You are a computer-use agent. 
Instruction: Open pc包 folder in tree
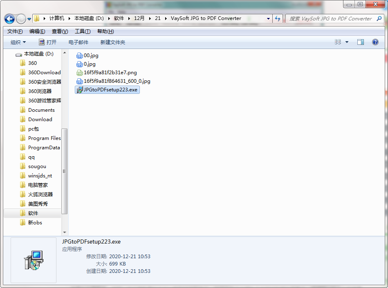coord(29,128)
